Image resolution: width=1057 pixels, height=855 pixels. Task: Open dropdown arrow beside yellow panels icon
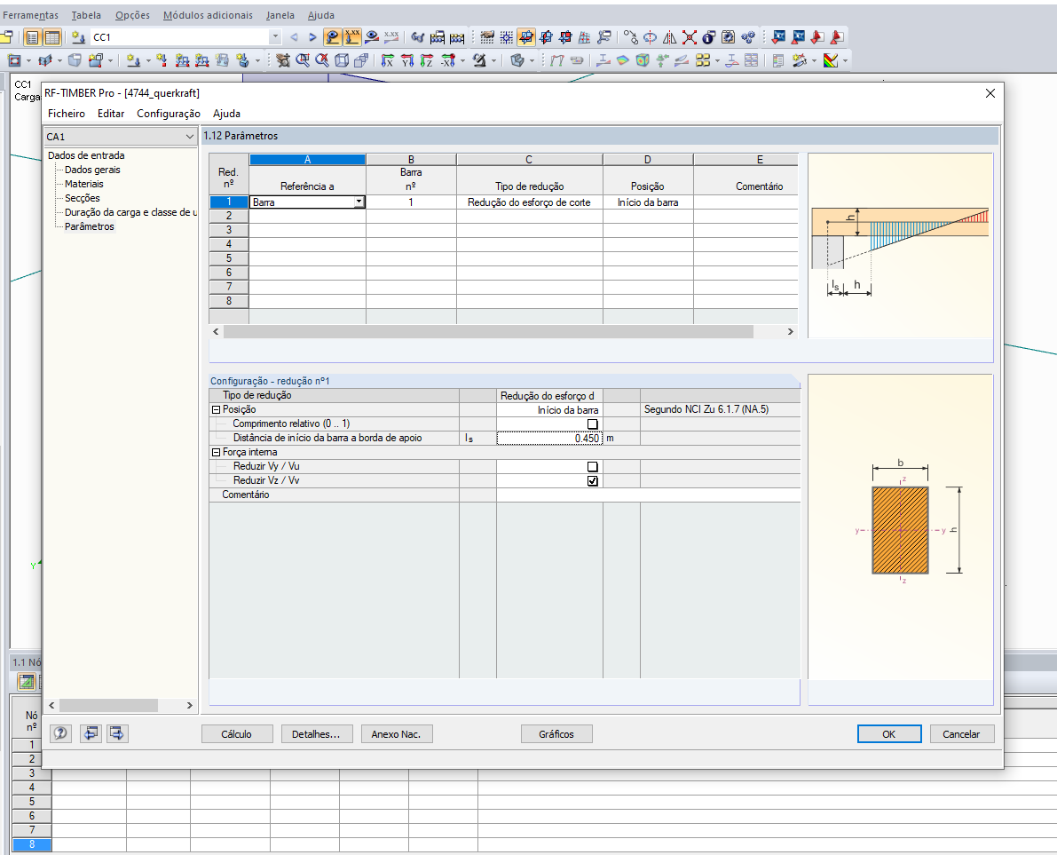(716, 61)
